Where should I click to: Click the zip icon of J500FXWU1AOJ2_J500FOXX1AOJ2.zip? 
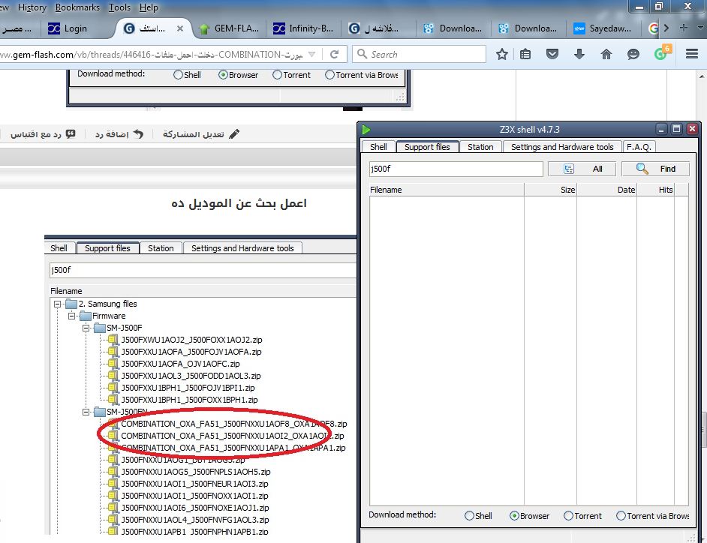pyautogui.click(x=113, y=339)
